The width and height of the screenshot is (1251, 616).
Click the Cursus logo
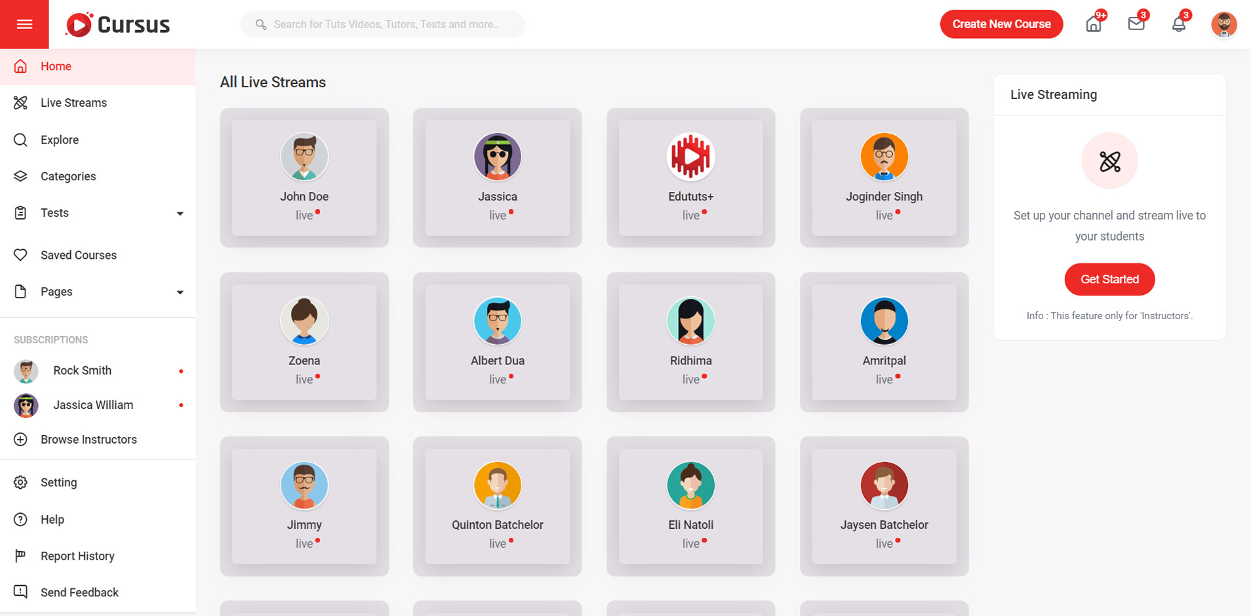[x=118, y=25]
